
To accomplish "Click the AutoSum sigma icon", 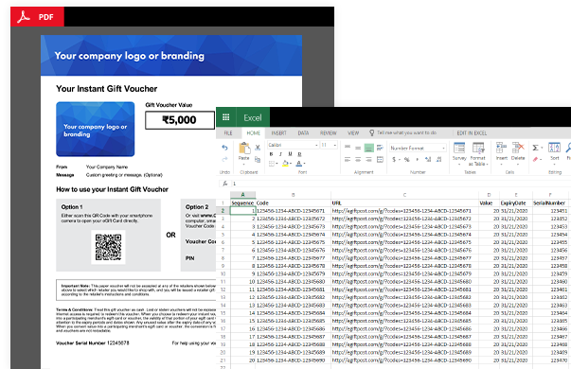I will click(x=535, y=148).
